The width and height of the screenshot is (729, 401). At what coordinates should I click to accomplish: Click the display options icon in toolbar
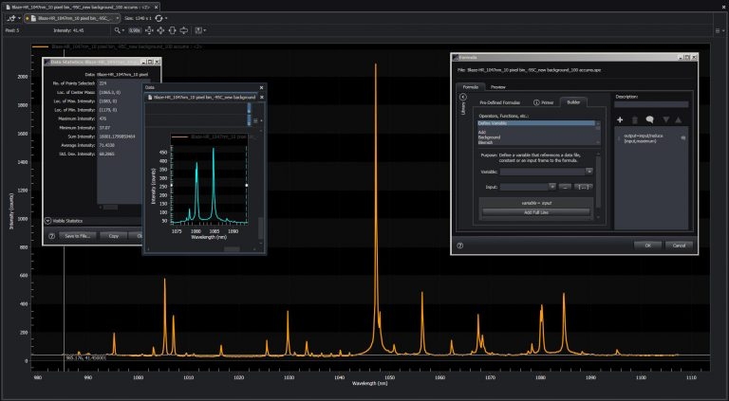click(x=198, y=30)
